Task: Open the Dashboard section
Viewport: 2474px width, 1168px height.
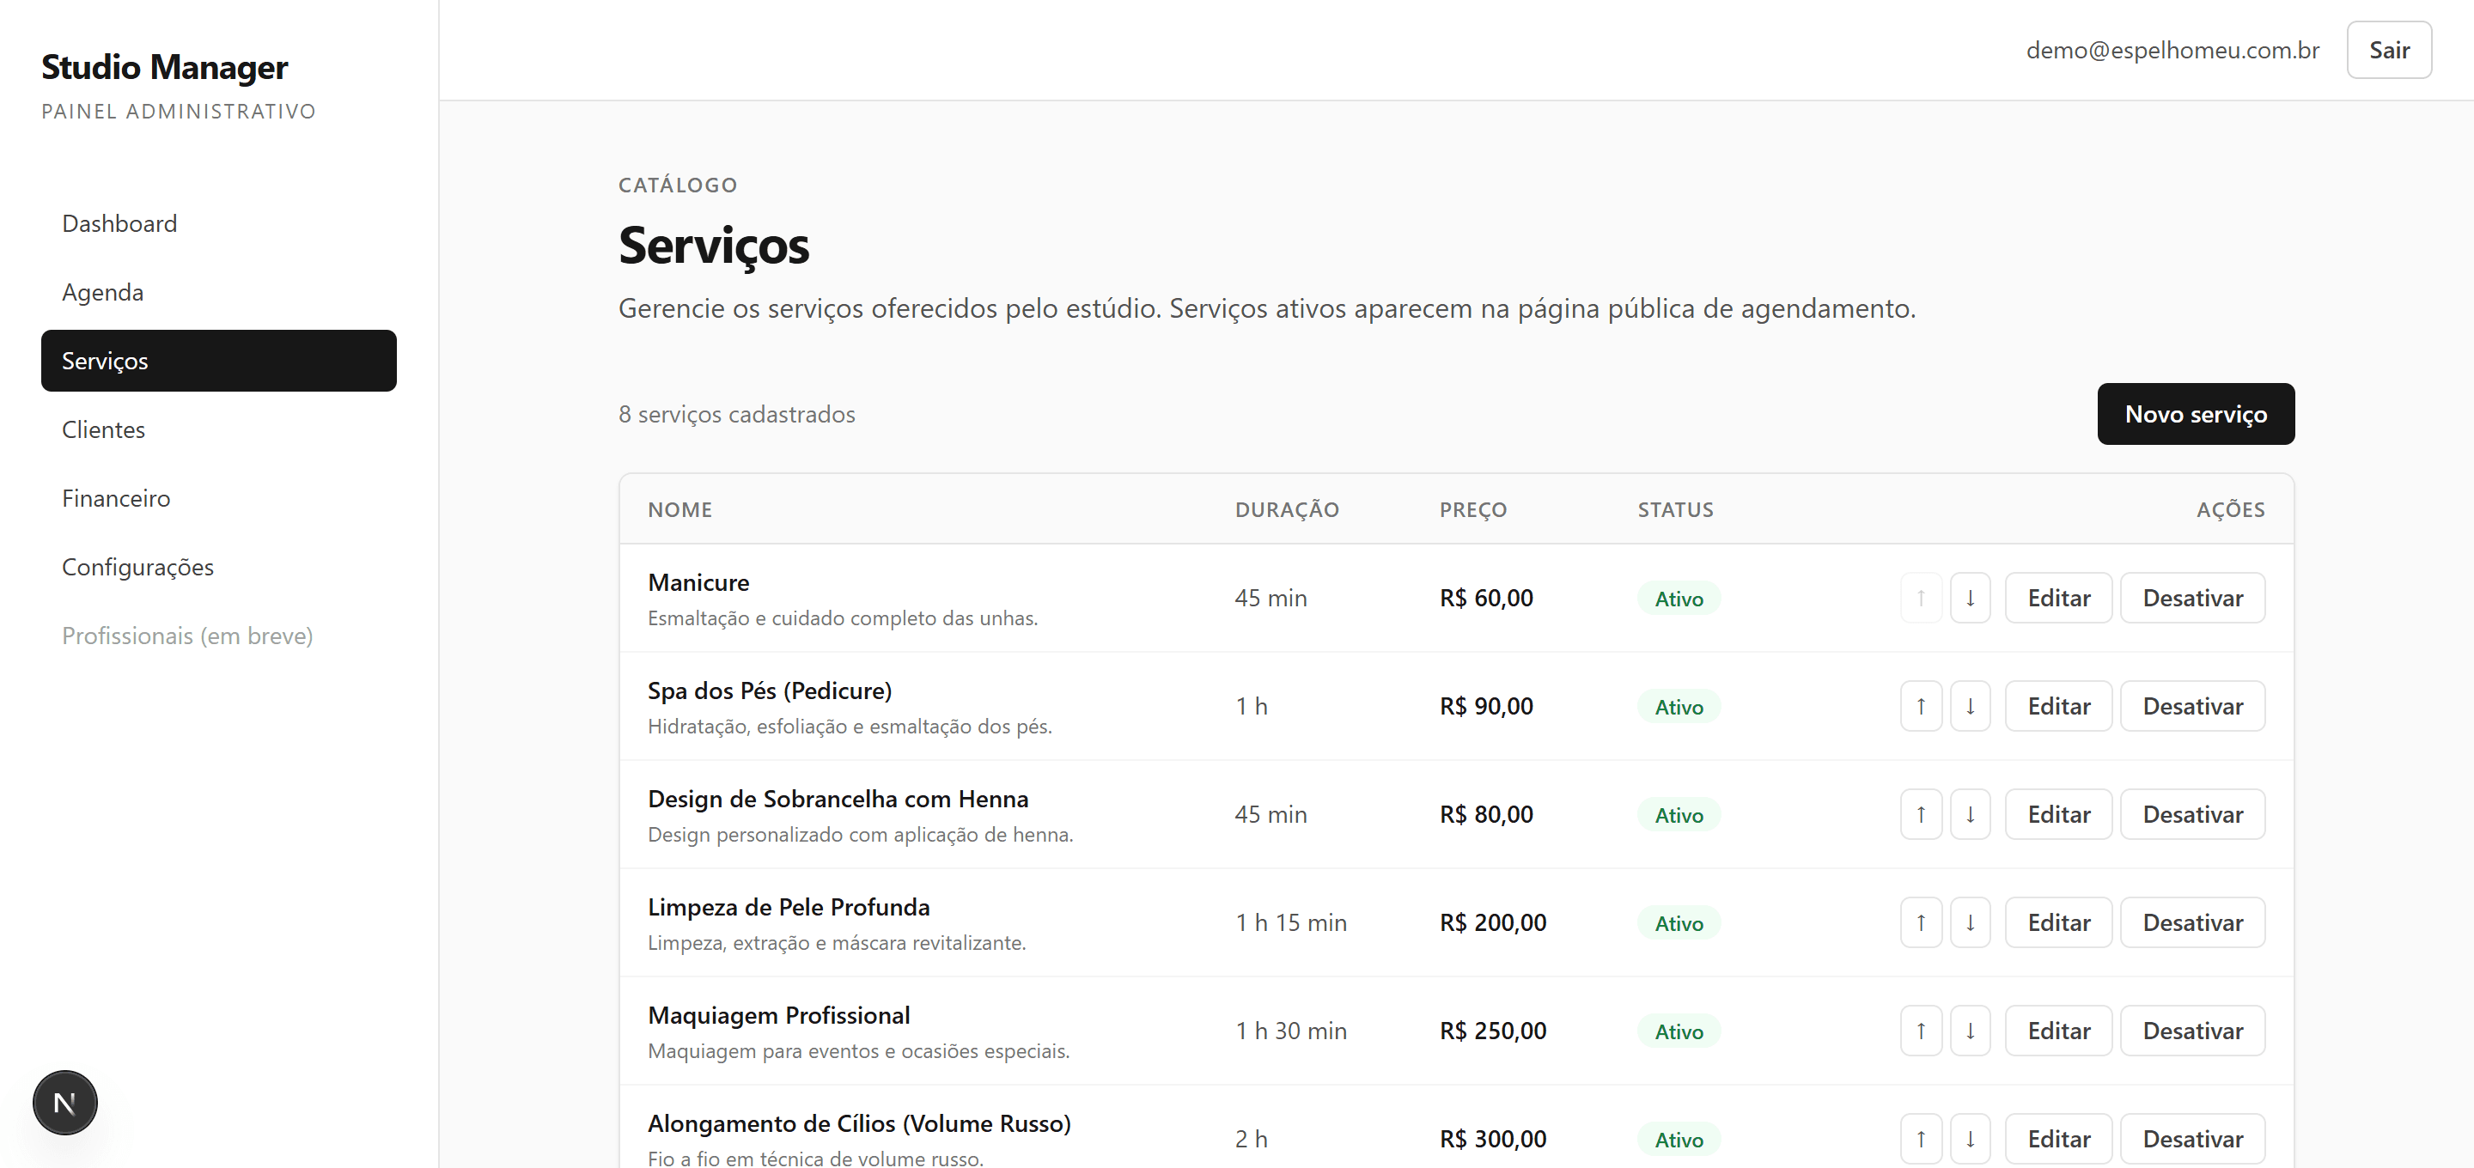Action: click(219, 224)
